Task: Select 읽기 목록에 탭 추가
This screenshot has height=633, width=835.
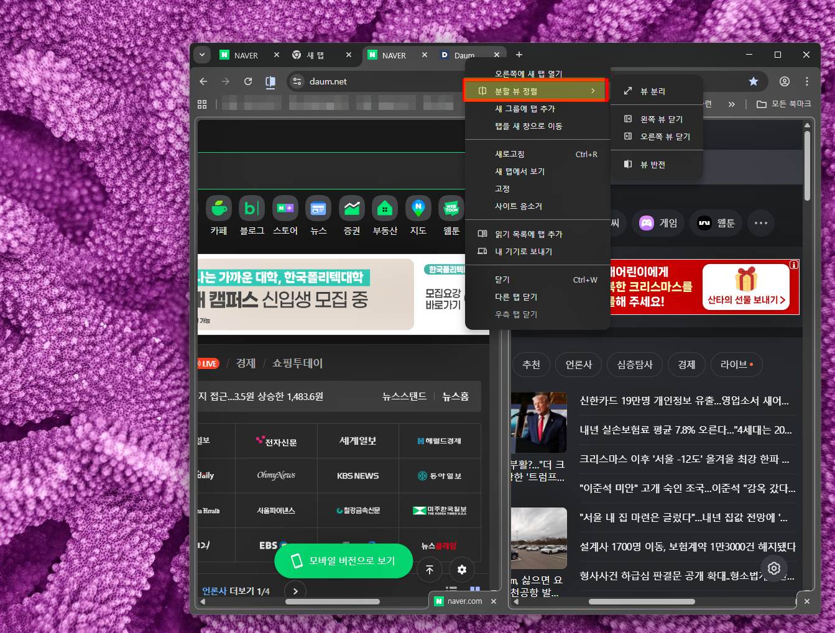Action: click(x=537, y=234)
